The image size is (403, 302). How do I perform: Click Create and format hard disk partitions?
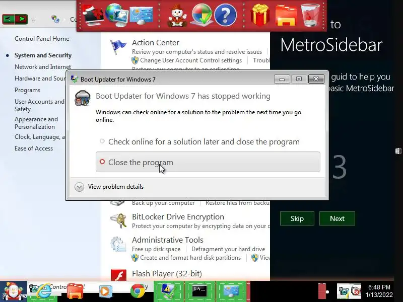pyautogui.click(x=190, y=258)
